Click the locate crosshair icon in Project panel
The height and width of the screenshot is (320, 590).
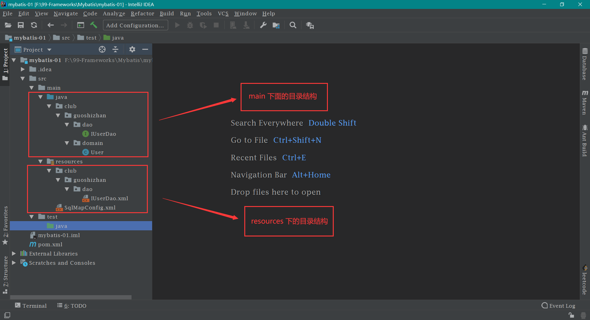[102, 49]
